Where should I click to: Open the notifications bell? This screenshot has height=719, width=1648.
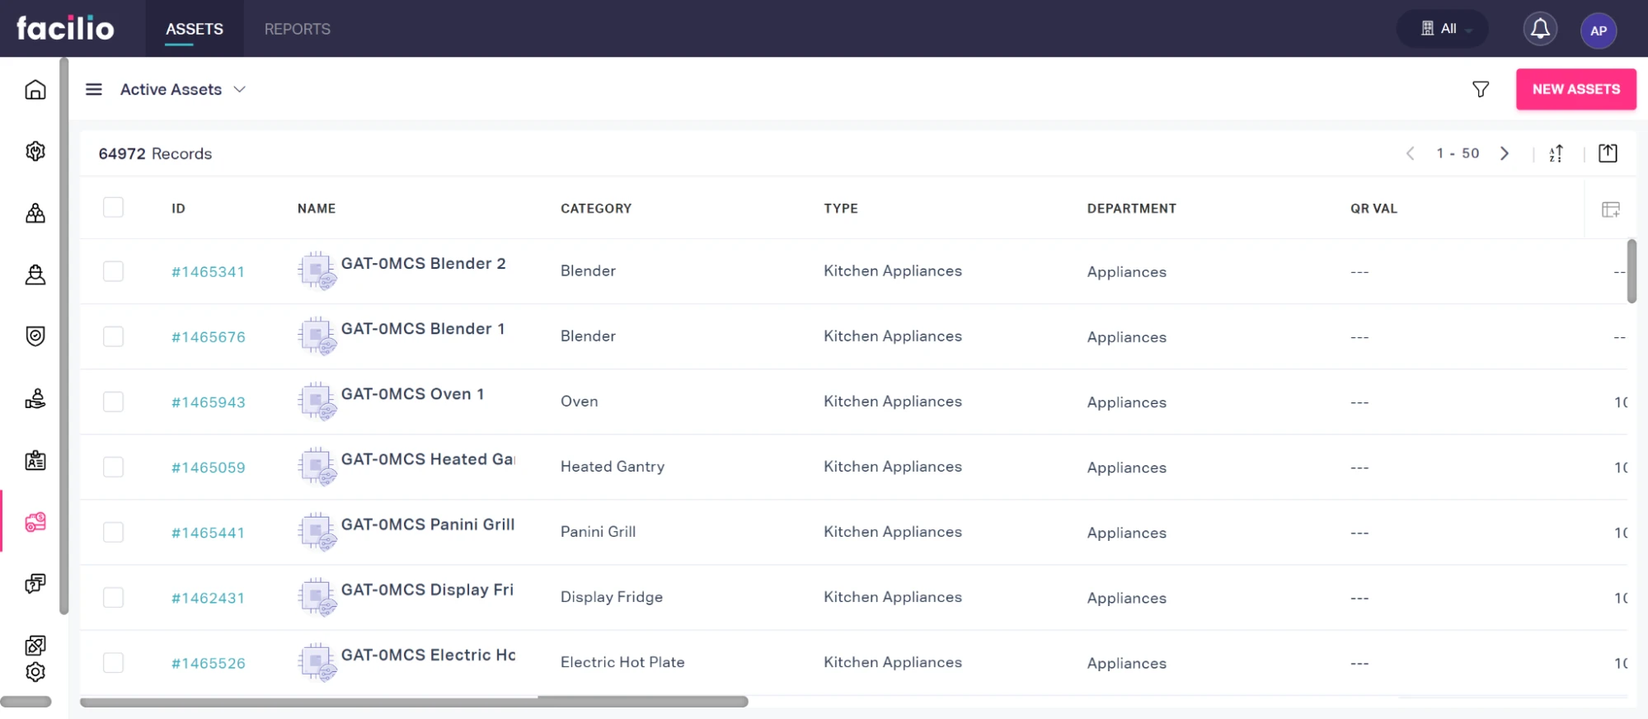(x=1539, y=30)
